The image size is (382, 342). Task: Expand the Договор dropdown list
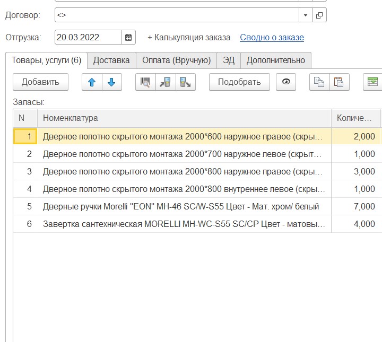(x=306, y=15)
